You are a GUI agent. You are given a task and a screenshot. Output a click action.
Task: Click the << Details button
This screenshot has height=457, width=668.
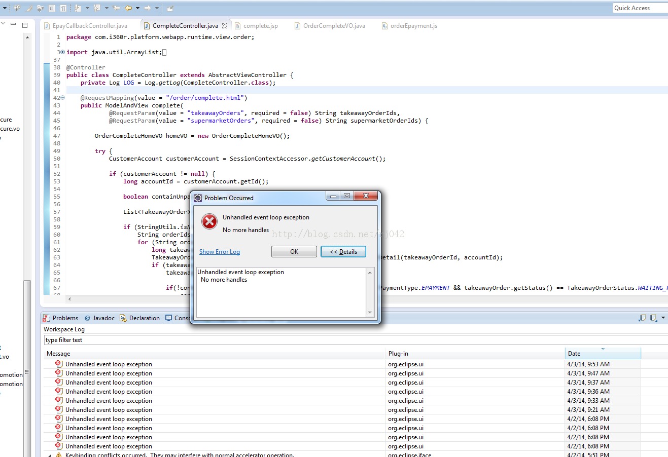343,252
